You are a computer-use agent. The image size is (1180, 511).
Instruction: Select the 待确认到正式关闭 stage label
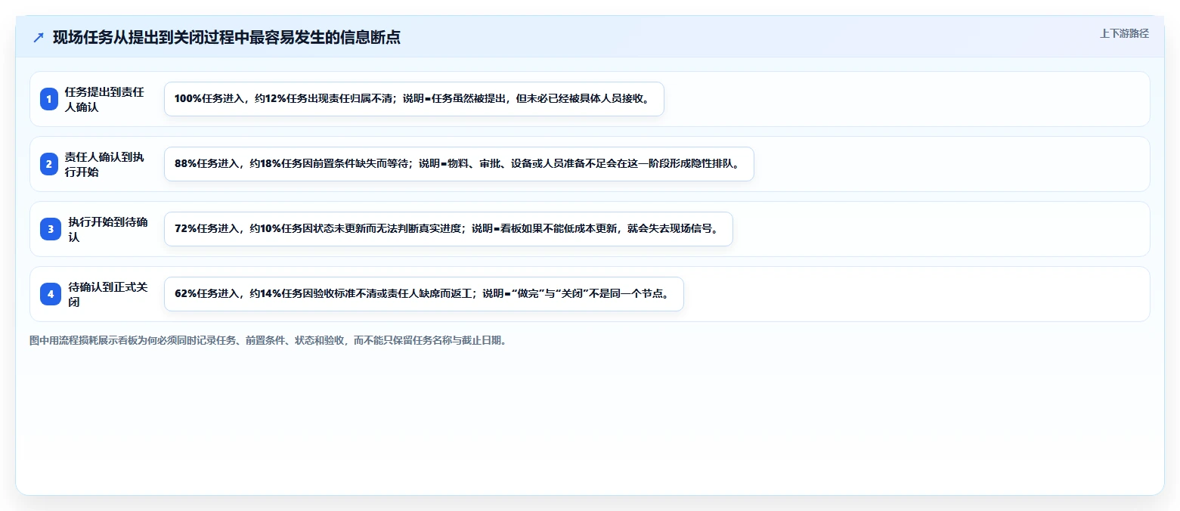coord(108,294)
